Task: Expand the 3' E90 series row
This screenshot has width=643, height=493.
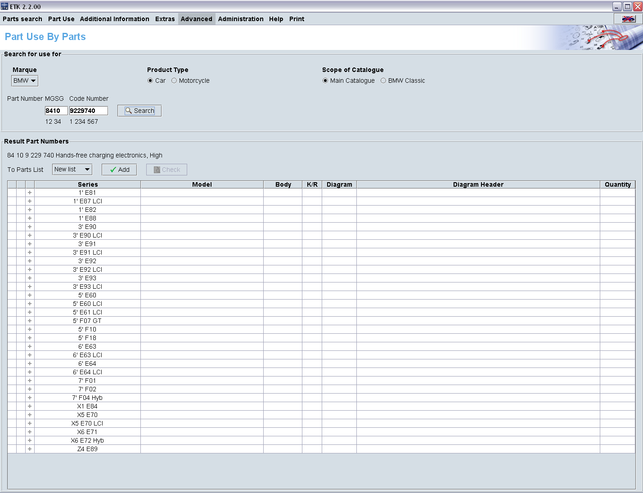Action: (30, 227)
